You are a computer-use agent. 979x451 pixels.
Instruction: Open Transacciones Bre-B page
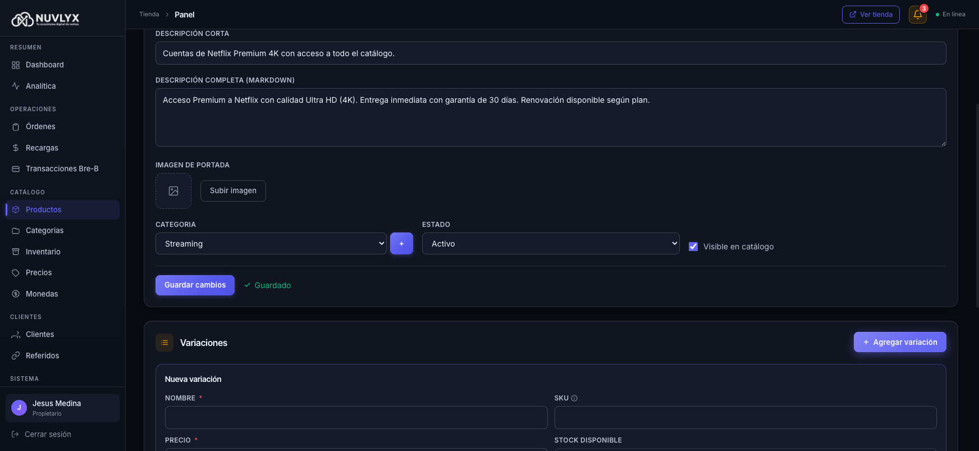[62, 169]
